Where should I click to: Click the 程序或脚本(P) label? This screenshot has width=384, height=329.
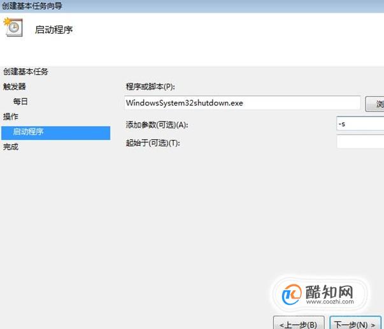(150, 87)
